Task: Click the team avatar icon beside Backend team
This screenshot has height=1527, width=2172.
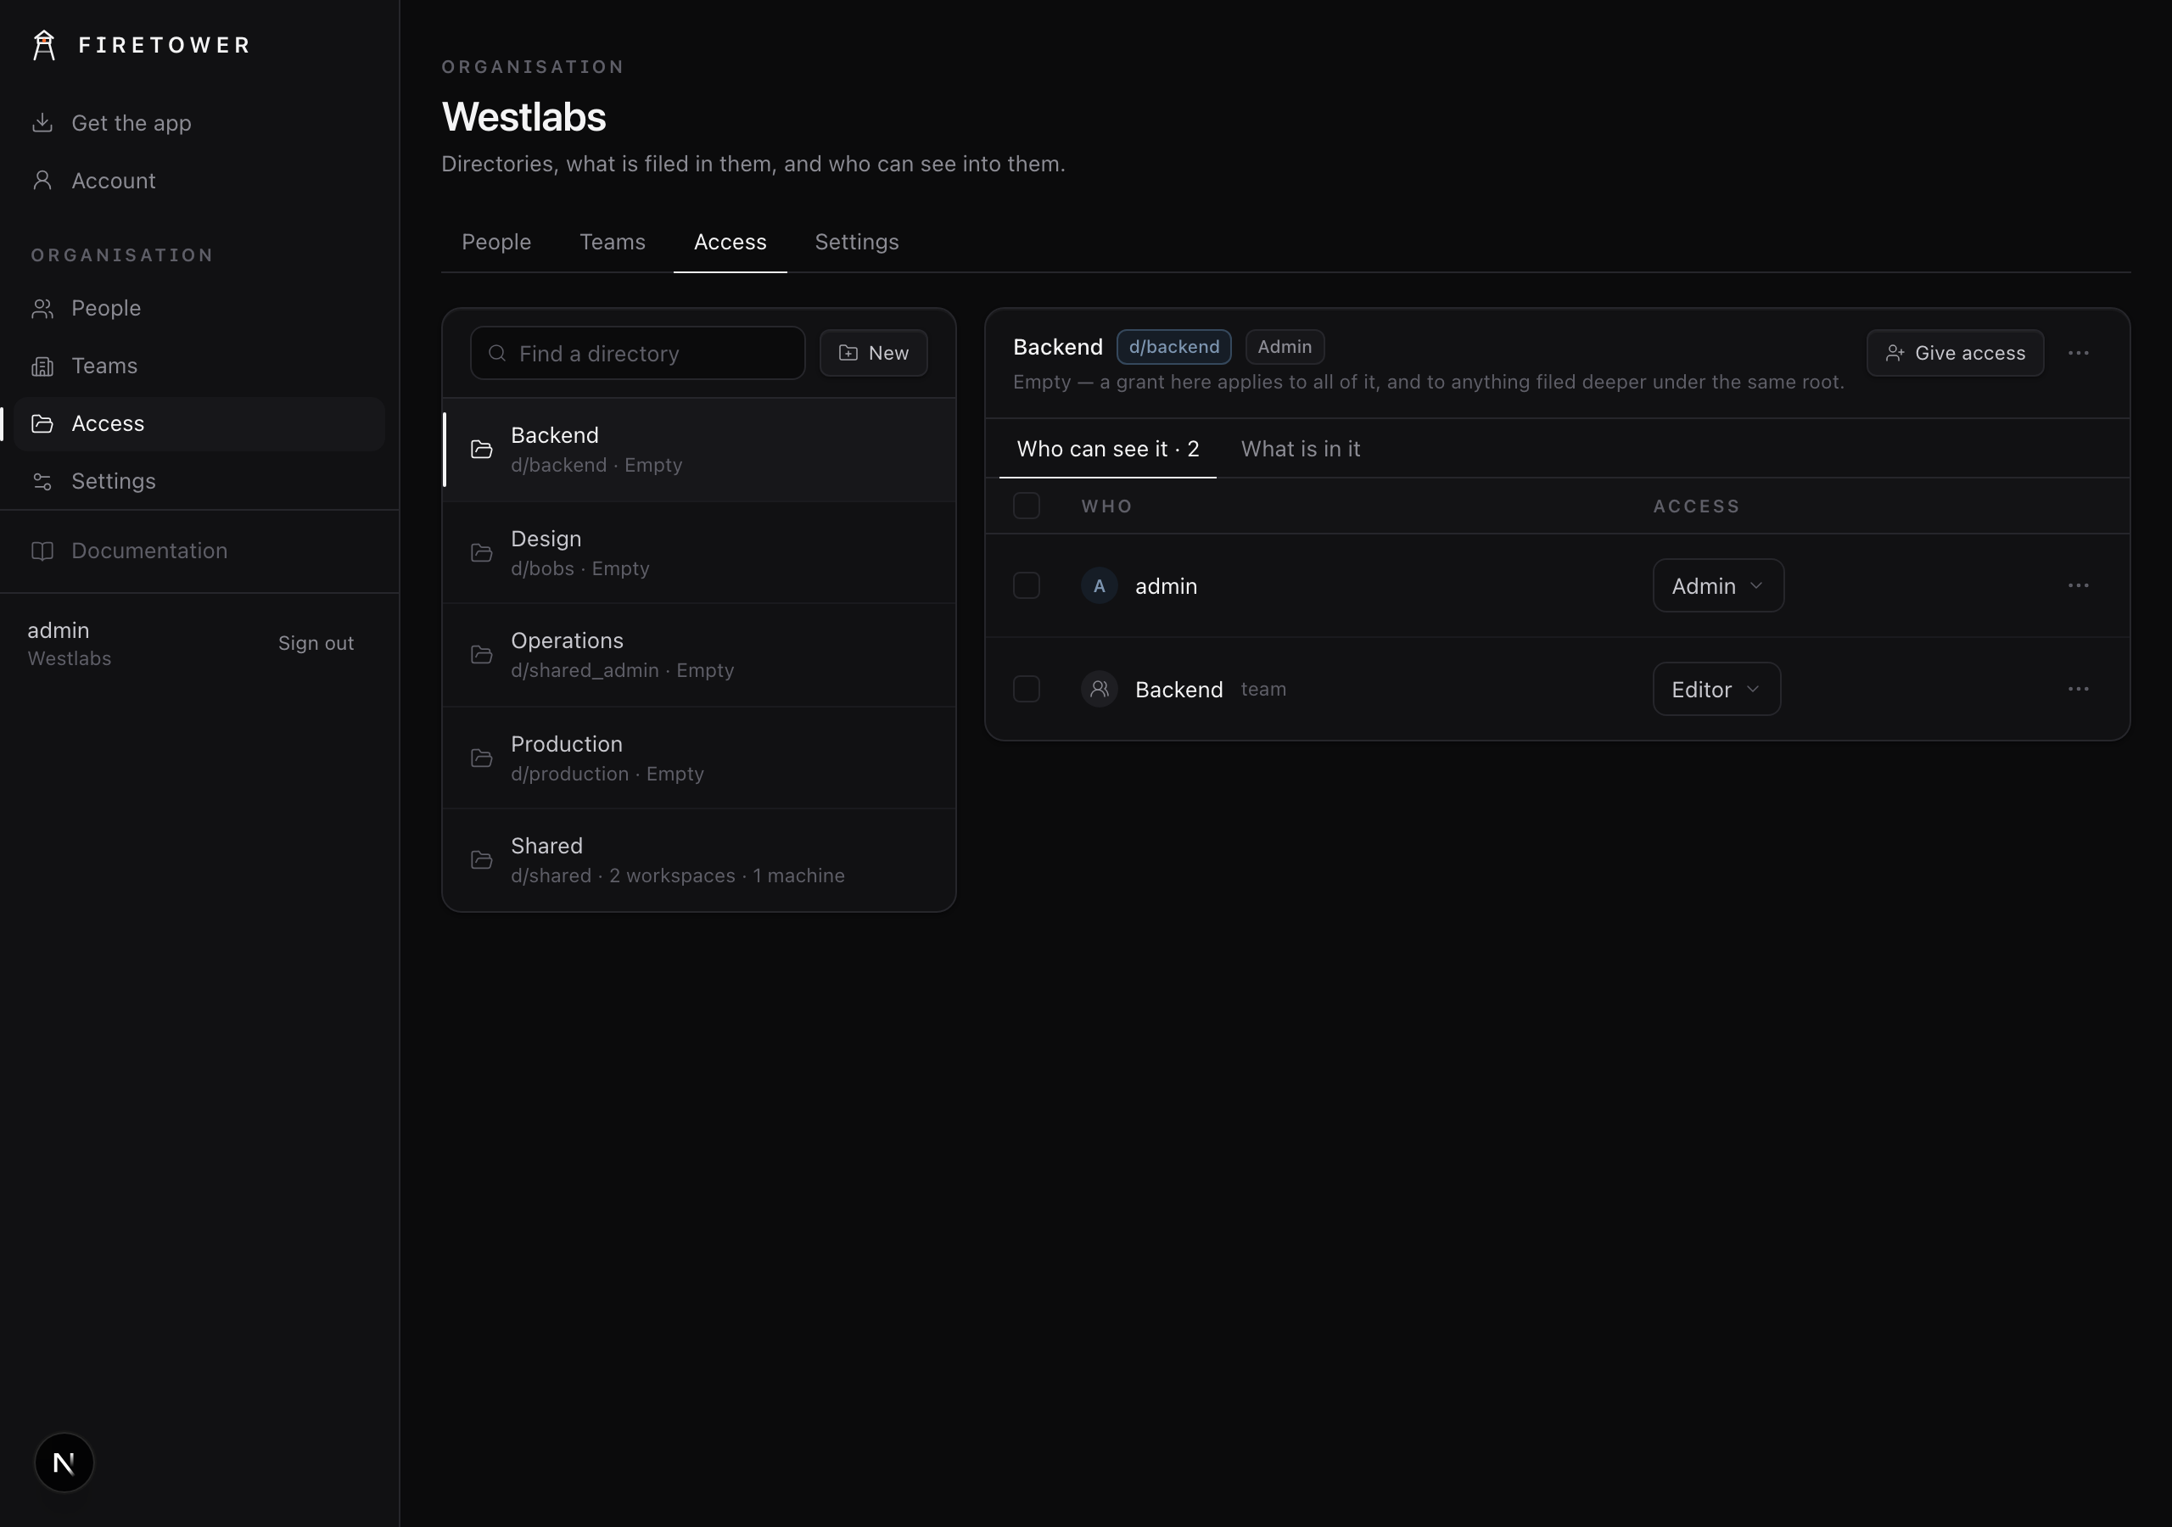Action: coord(1100,689)
